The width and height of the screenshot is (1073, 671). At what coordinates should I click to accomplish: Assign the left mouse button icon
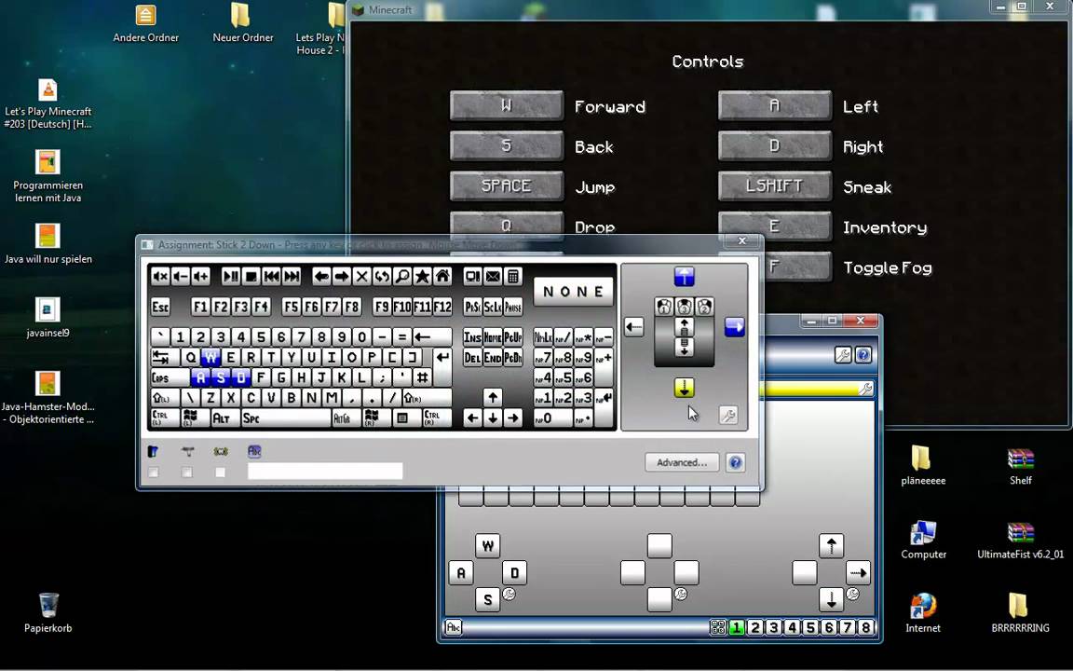tap(664, 307)
